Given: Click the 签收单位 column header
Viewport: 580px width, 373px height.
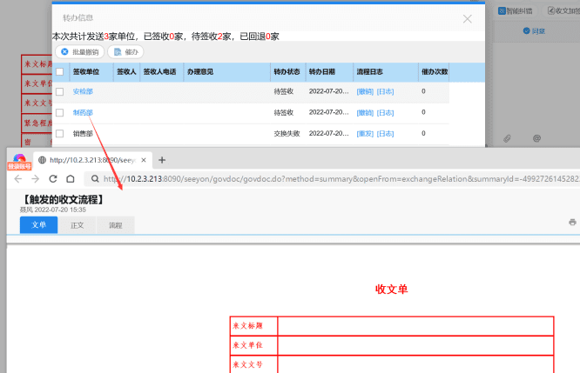Looking at the screenshot, I should pyautogui.click(x=91, y=72).
